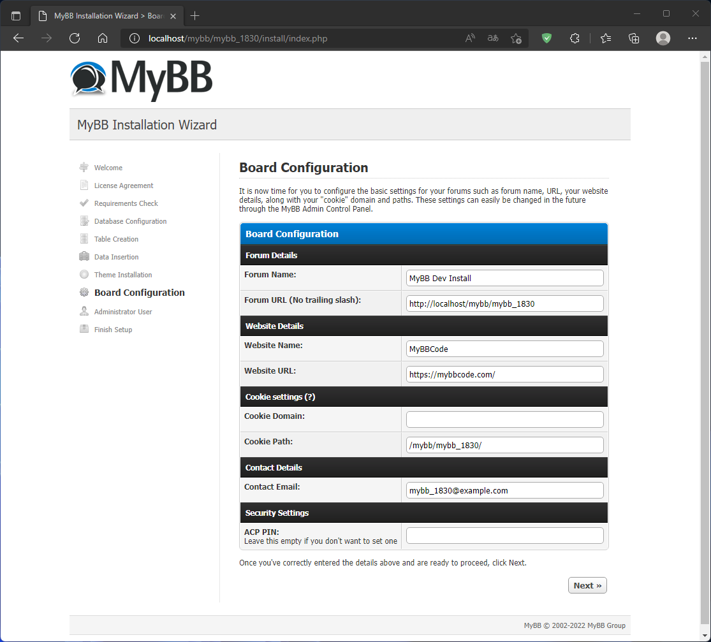Open the green shield extension
This screenshot has width=711, height=642.
pyautogui.click(x=547, y=38)
